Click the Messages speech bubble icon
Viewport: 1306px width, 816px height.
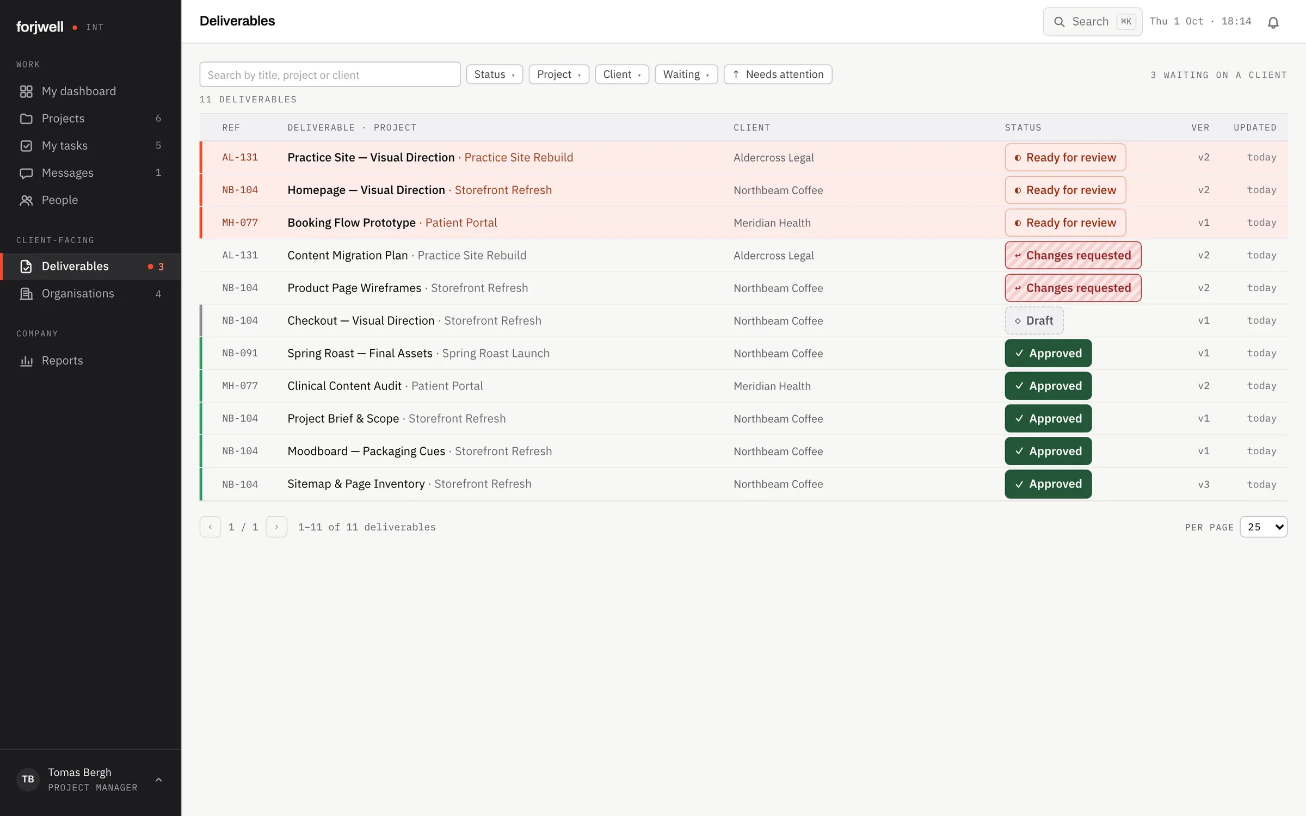26,173
